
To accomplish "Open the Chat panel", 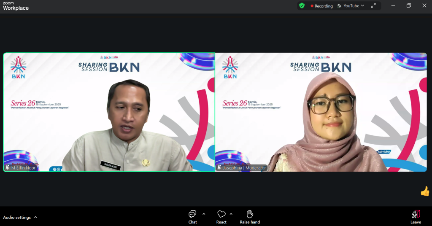I will click(x=192, y=217).
